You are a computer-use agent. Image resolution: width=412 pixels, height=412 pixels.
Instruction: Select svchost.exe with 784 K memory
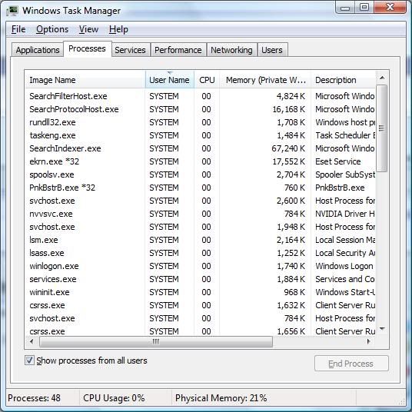(200, 318)
